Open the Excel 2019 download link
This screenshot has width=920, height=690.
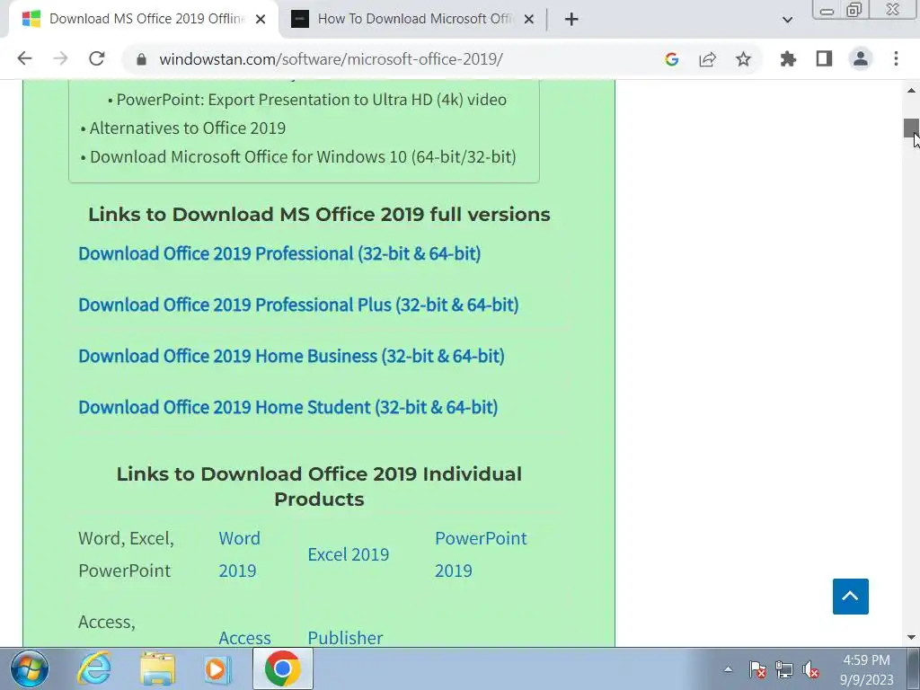tap(349, 554)
